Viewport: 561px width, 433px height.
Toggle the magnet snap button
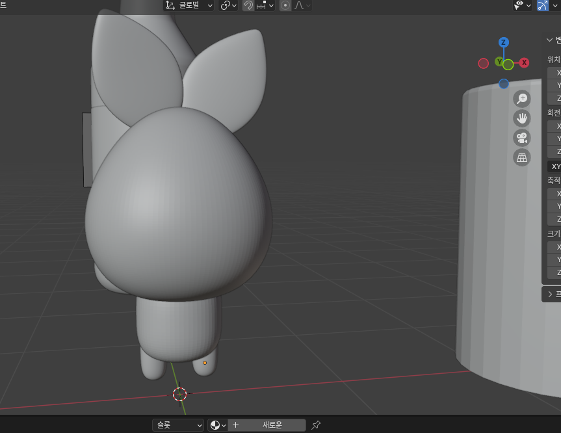[x=248, y=5]
